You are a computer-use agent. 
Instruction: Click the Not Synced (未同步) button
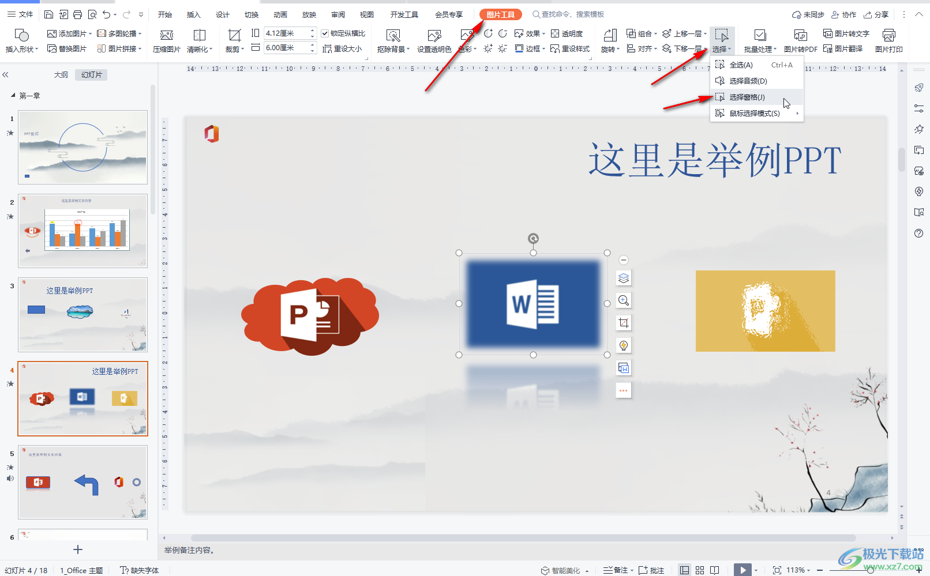point(808,14)
